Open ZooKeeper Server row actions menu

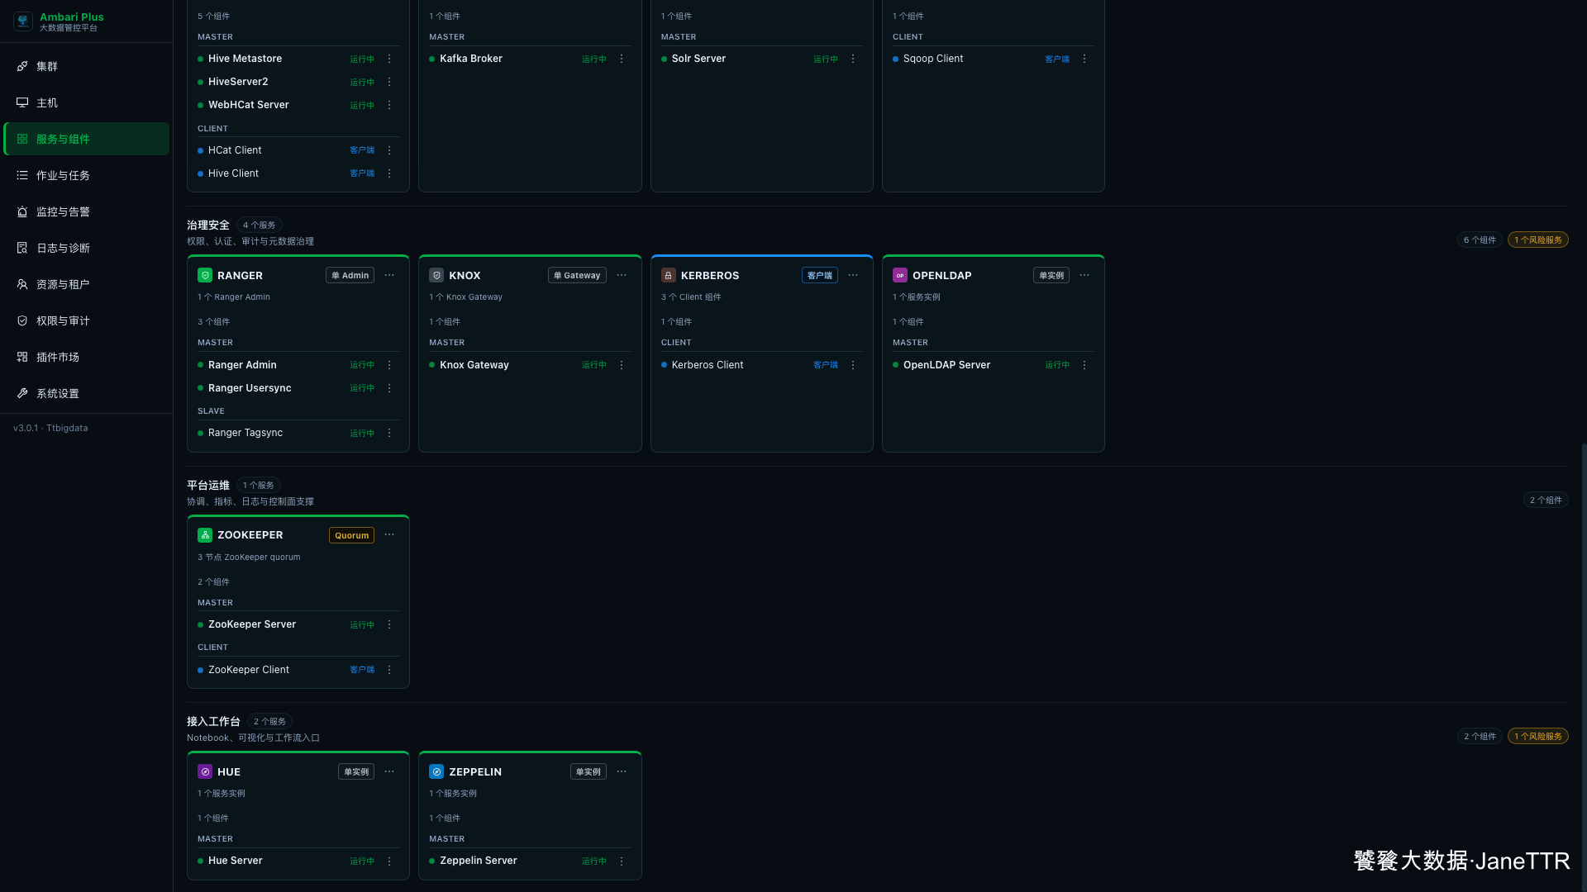[389, 624]
